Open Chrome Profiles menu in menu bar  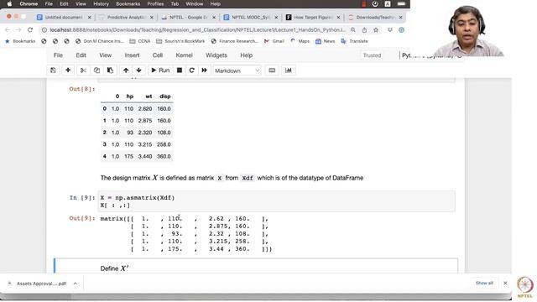(155, 4)
